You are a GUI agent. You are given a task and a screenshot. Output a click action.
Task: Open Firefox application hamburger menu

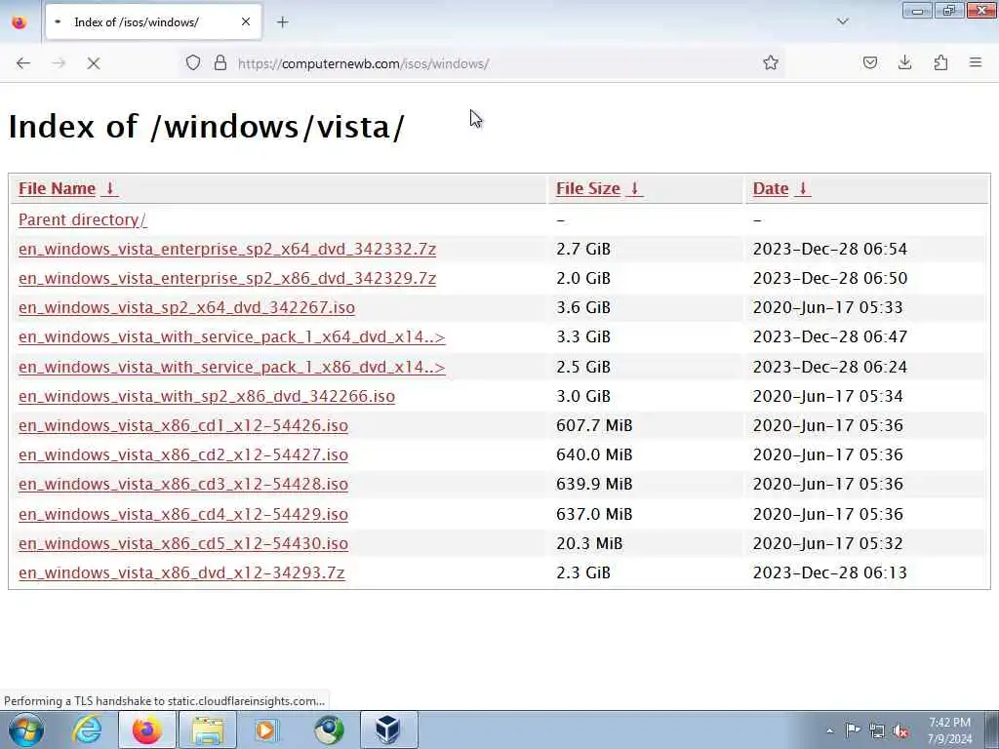coord(976,62)
